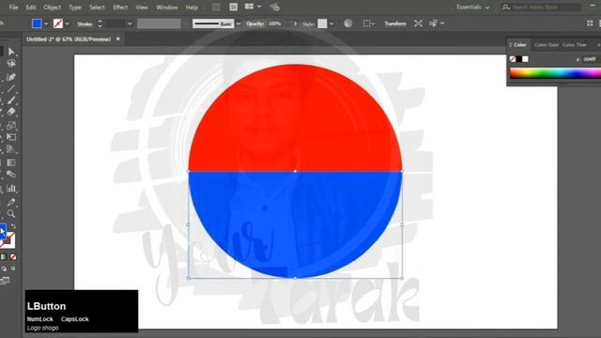
Task: Select the Gradient tool
Action: pyautogui.click(x=11, y=162)
